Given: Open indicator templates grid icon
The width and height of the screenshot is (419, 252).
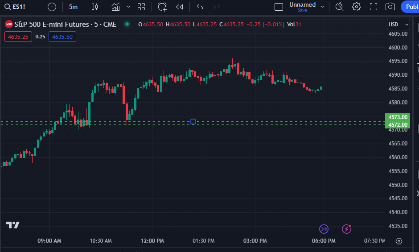Looking at the screenshot, I should [x=141, y=7].
